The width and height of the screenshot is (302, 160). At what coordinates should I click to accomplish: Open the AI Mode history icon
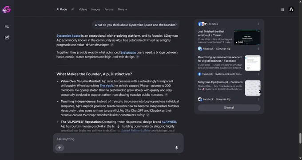(x=7, y=26)
